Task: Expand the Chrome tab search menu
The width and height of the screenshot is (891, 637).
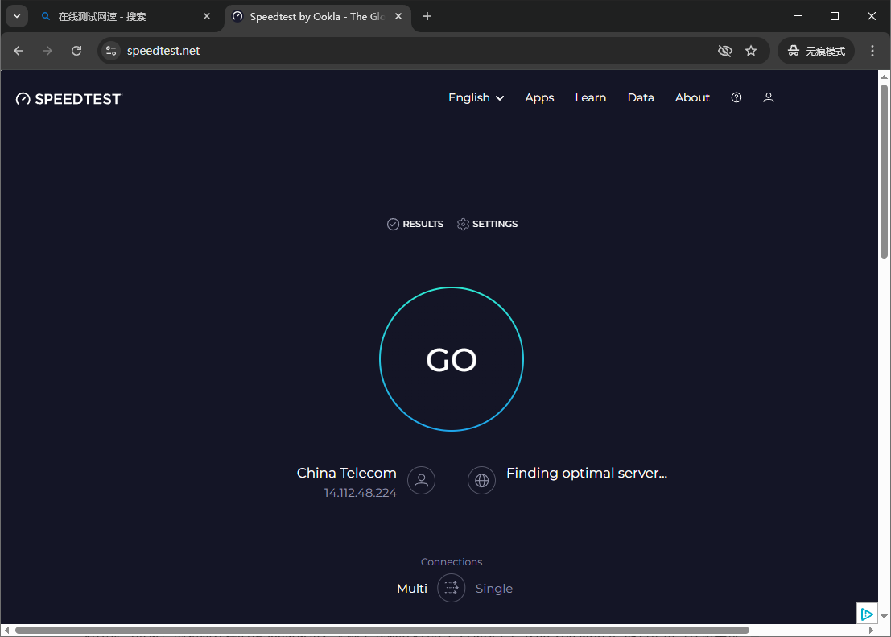Action: (16, 16)
